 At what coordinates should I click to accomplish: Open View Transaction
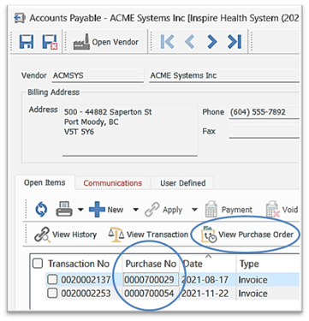coord(148,235)
